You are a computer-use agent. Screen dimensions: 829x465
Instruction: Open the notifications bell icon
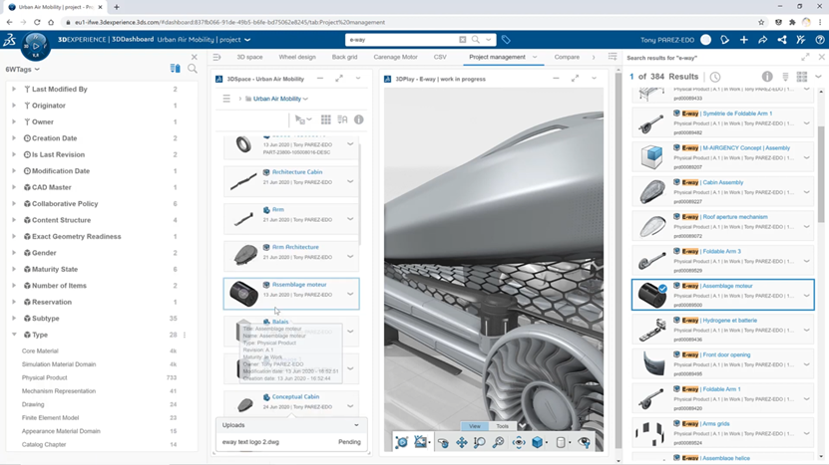click(725, 40)
